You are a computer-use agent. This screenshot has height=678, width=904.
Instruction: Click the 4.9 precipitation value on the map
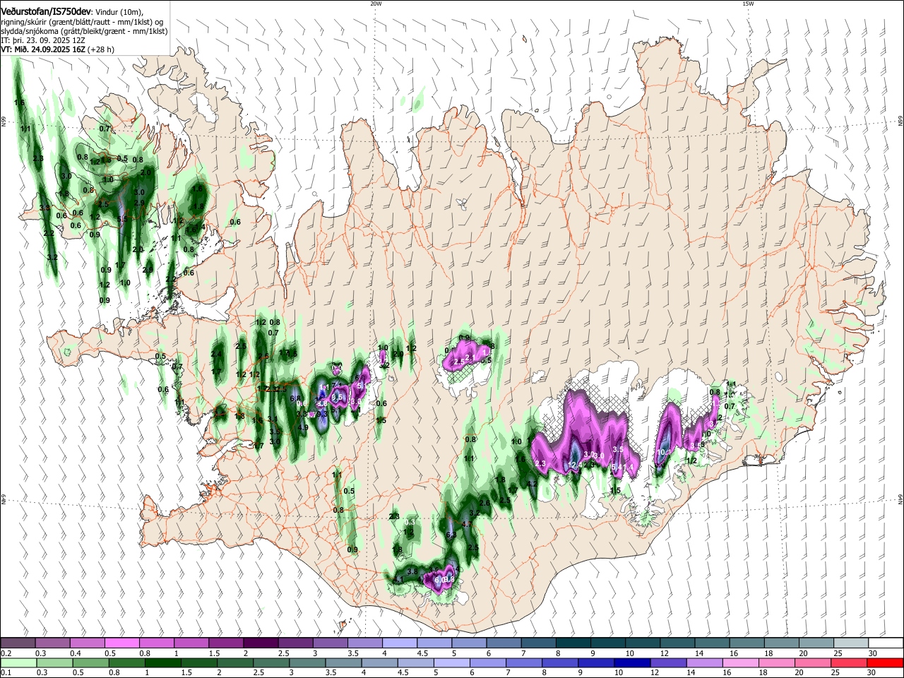coord(304,428)
